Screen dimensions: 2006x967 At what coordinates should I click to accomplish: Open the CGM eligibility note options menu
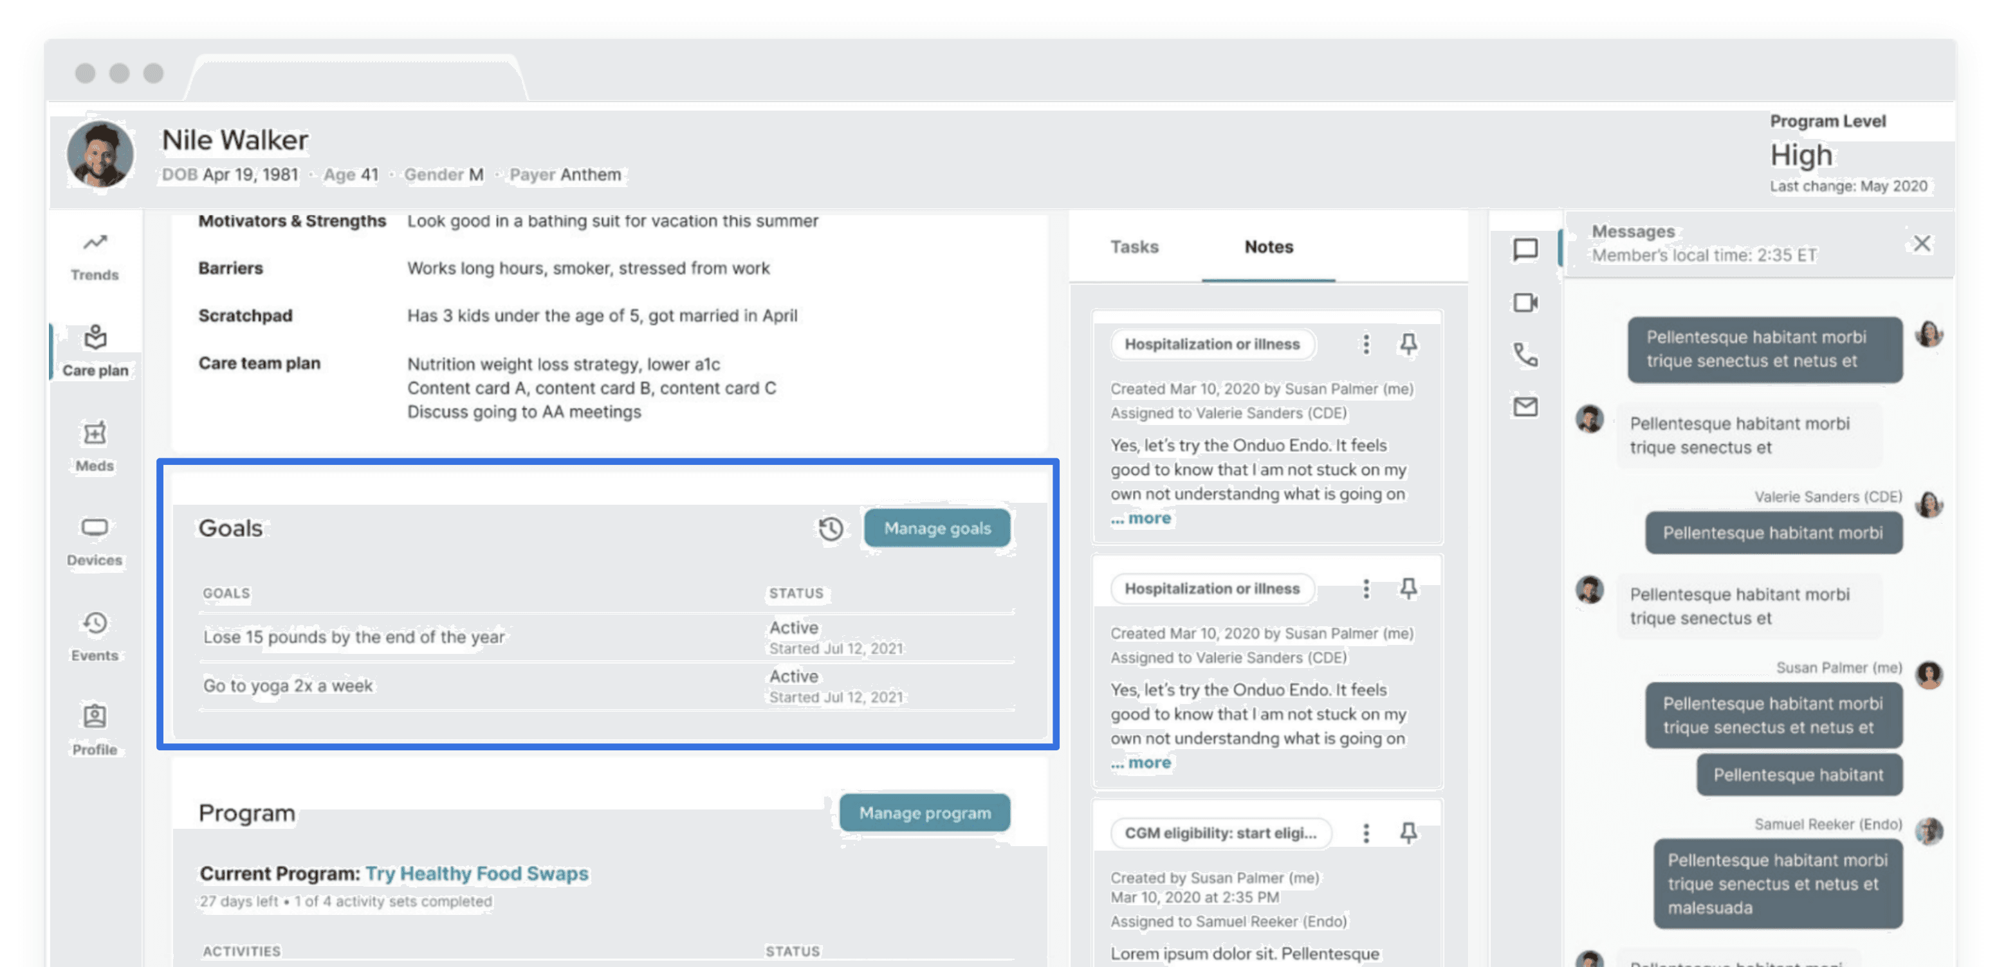(1365, 833)
